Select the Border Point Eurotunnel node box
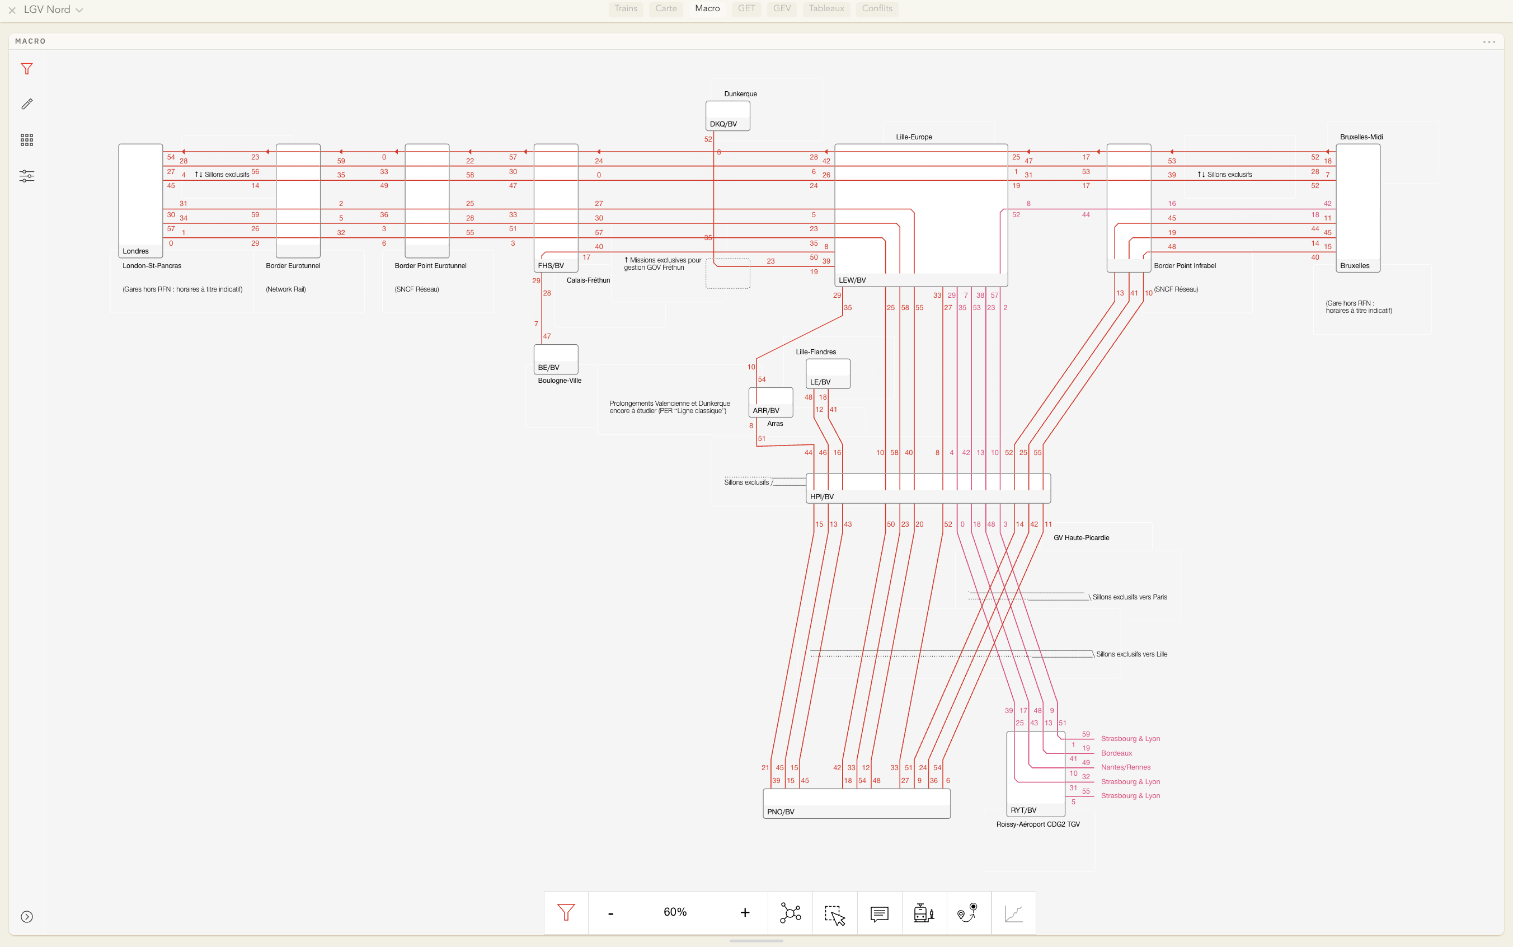Viewport: 1513px width, 947px height. [x=427, y=200]
